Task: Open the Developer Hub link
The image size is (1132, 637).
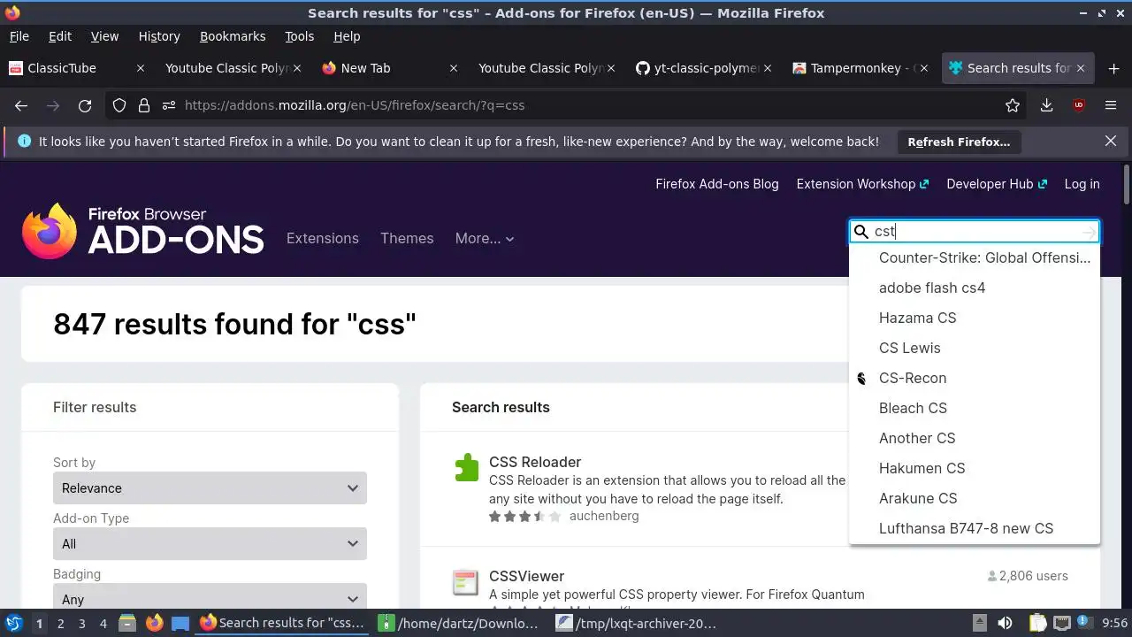Action: coord(997,184)
